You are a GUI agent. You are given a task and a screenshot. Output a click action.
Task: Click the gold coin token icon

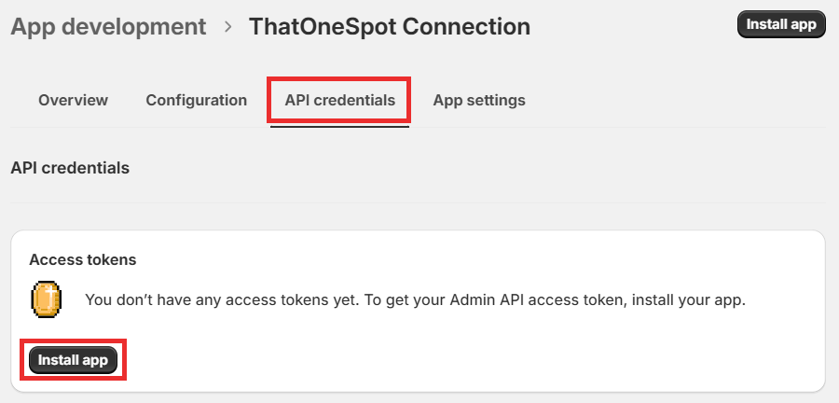click(x=46, y=299)
